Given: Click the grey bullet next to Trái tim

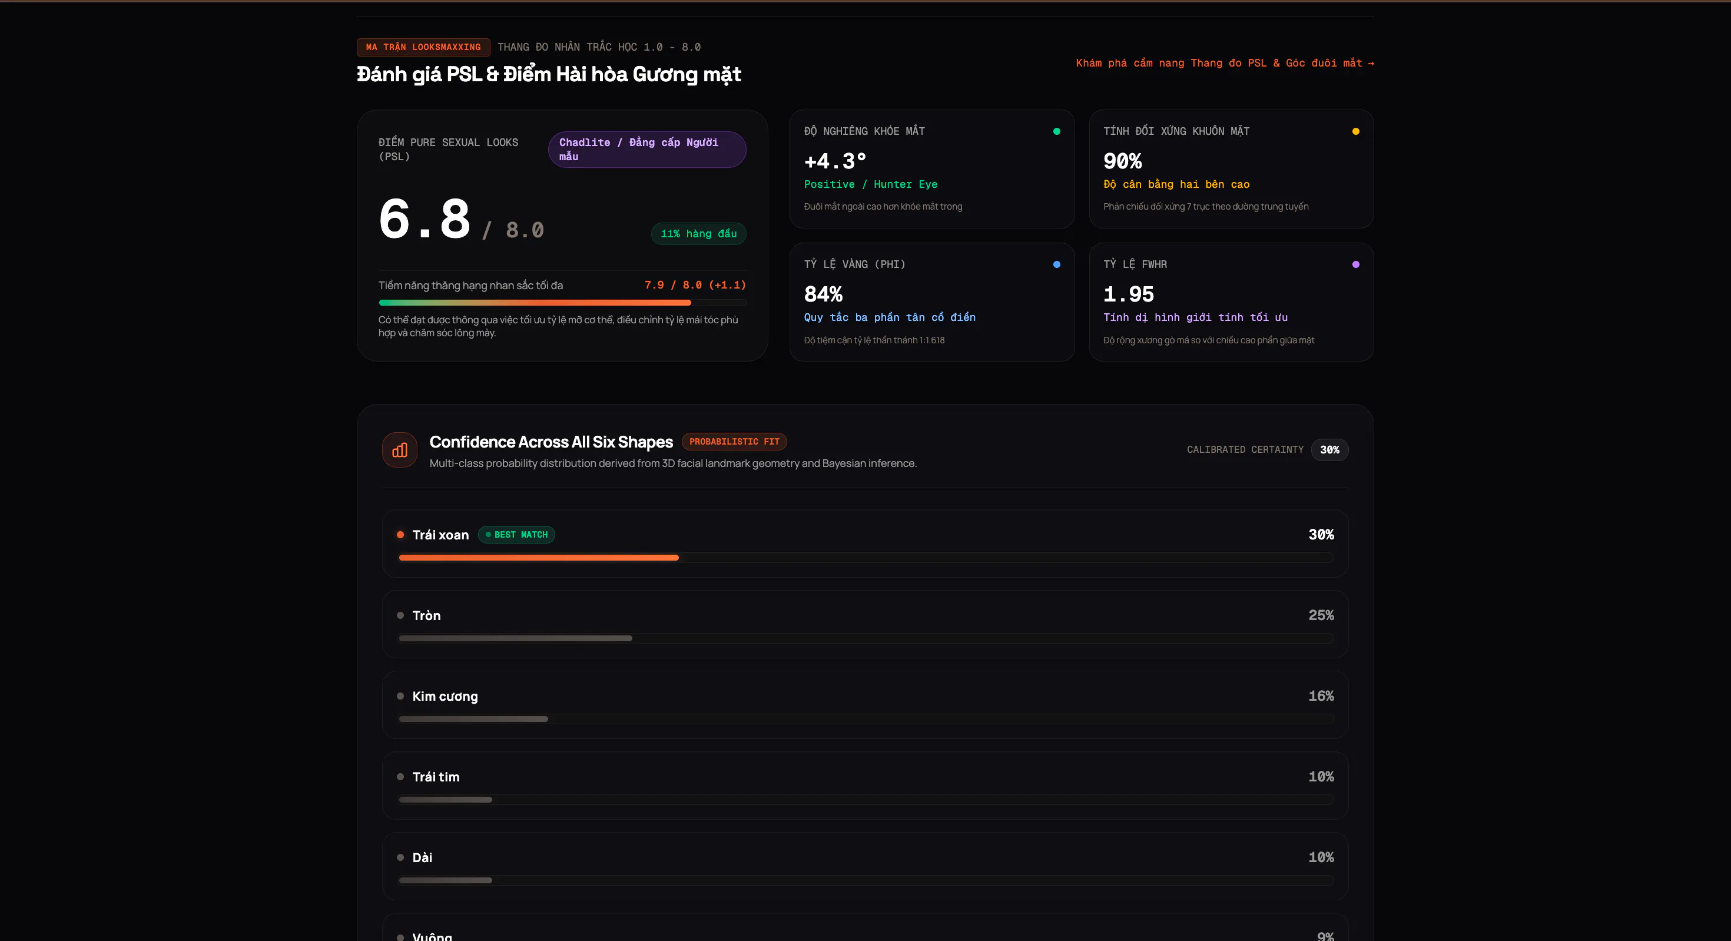Looking at the screenshot, I should pos(400,777).
